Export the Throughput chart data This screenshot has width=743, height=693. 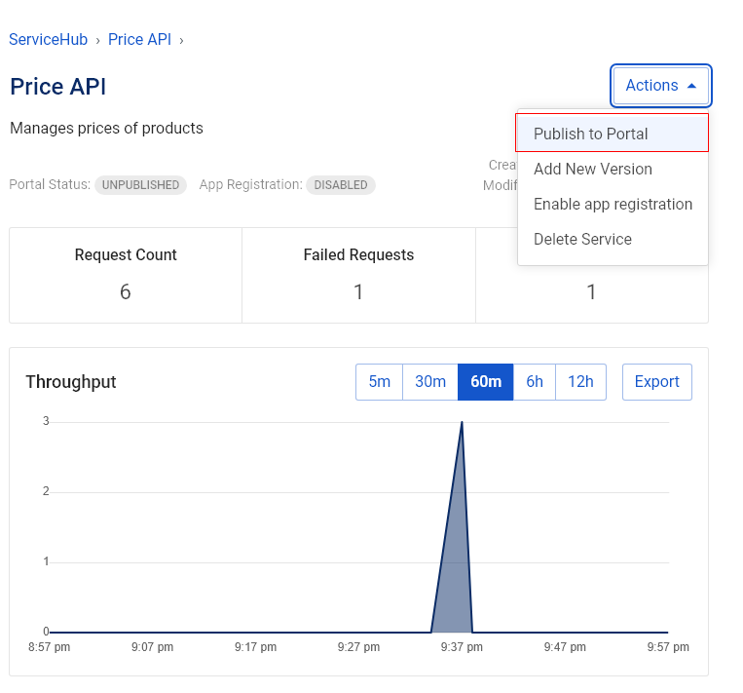(657, 382)
